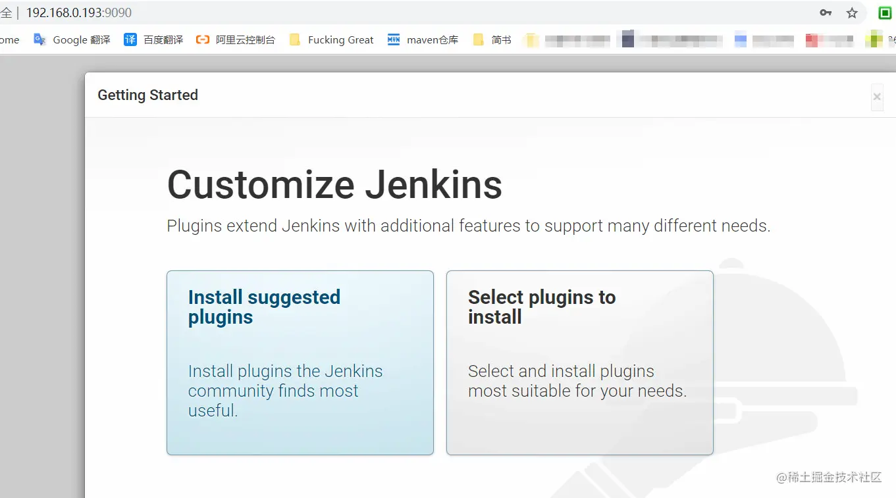896x498 pixels.
Task: Click the 简书 yellow folder icon
Action: (479, 39)
